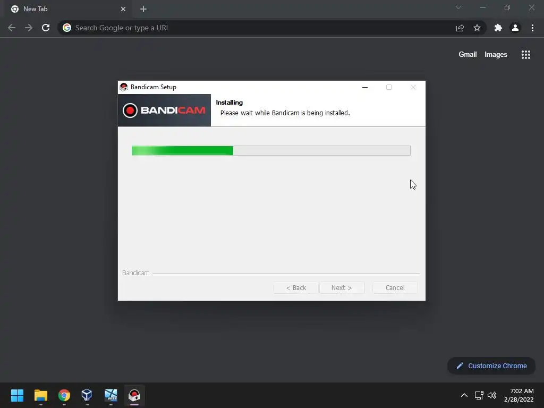Minimize the Bandicam Setup window
This screenshot has height=408, width=544.
point(365,87)
